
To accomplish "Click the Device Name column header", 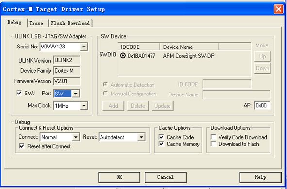I will tap(189, 47).
